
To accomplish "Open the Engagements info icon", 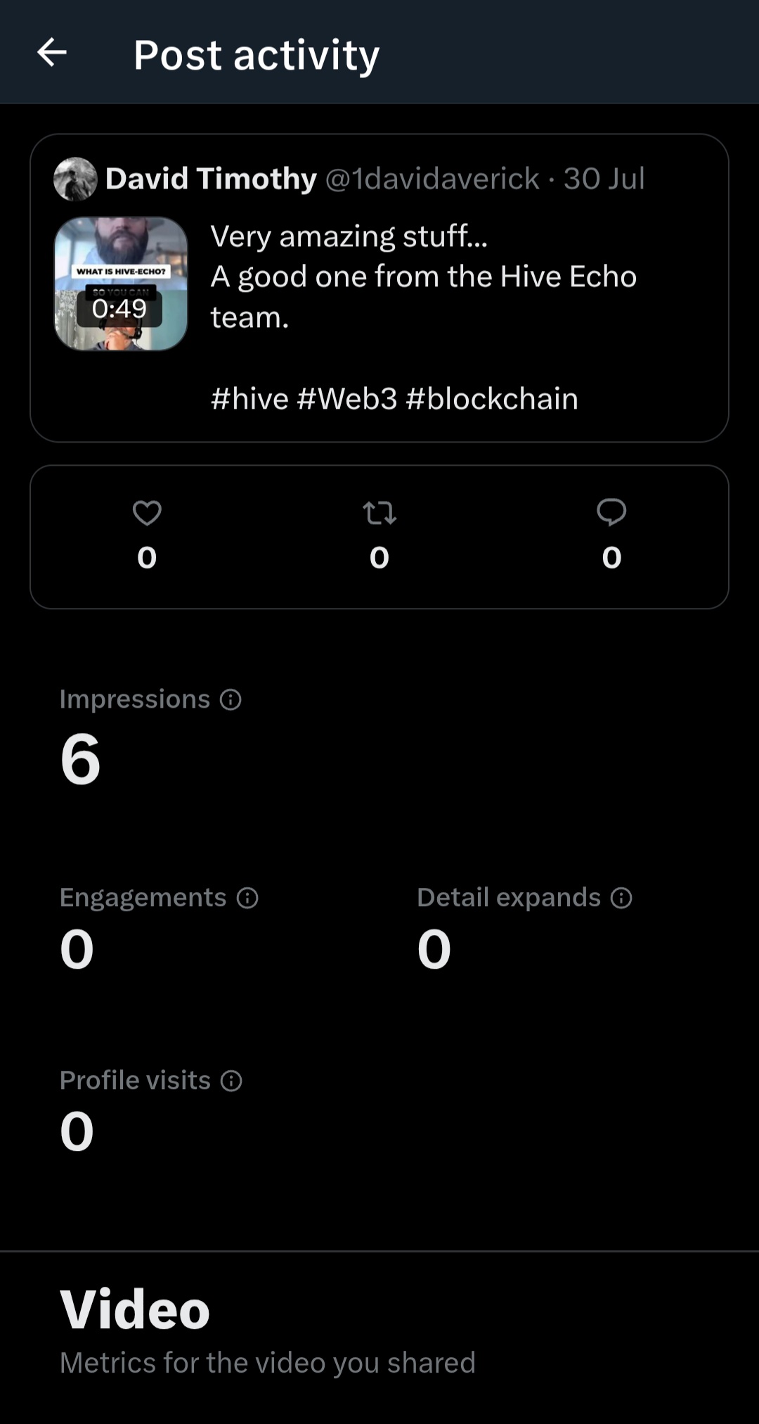I will pyautogui.click(x=247, y=898).
